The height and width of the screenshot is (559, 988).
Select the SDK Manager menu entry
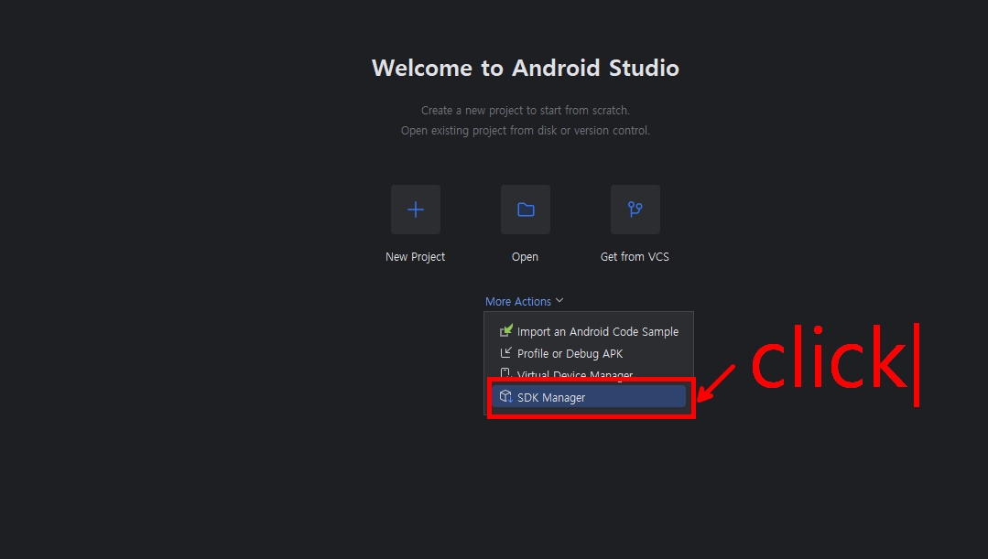[589, 397]
